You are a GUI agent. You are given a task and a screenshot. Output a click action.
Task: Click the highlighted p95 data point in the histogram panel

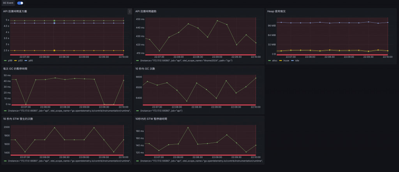pyautogui.click(x=55, y=23)
